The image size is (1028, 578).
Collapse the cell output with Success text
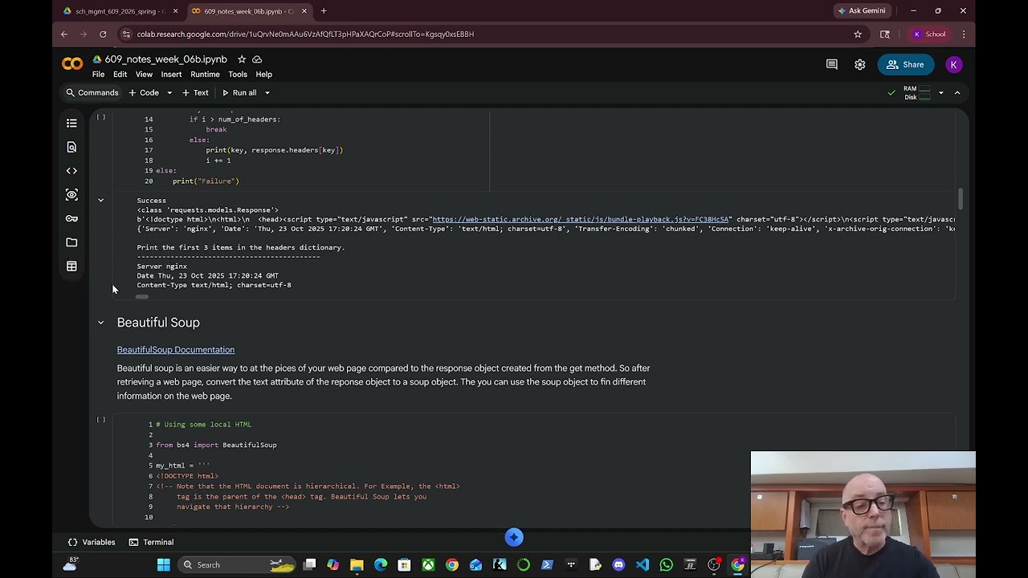click(100, 200)
